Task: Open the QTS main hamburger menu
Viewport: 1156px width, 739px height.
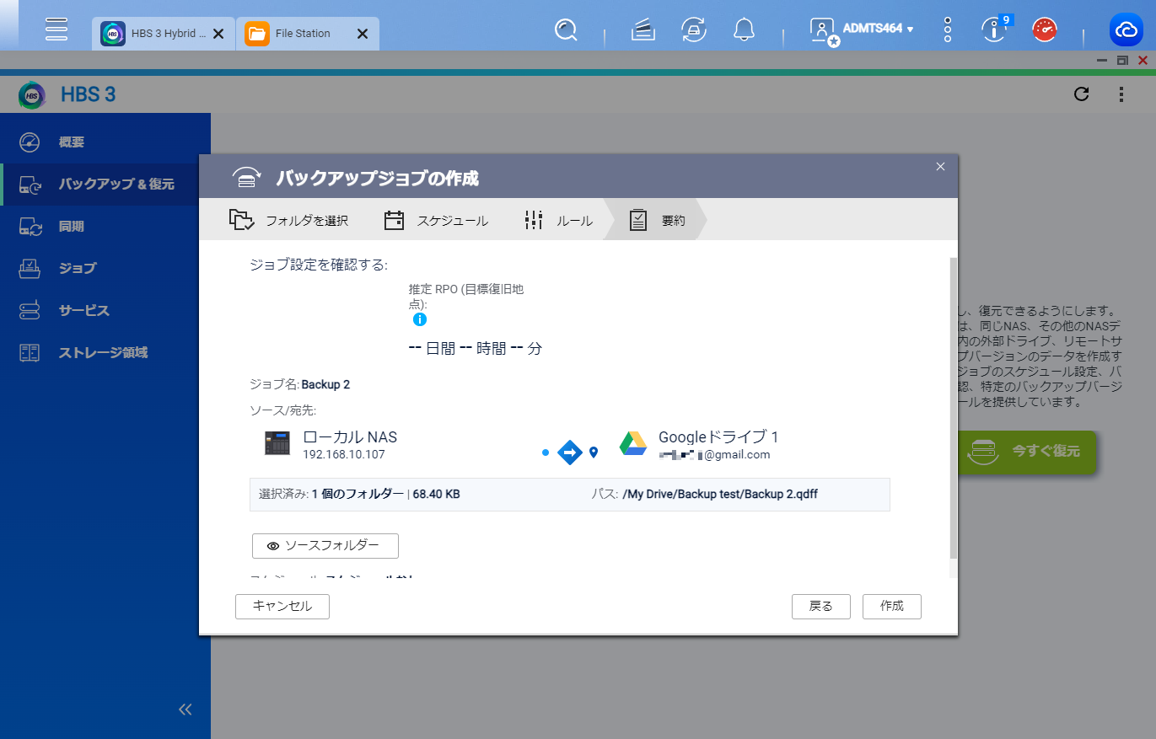Action: (x=56, y=29)
